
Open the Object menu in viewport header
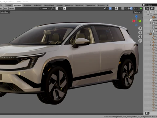11,9
